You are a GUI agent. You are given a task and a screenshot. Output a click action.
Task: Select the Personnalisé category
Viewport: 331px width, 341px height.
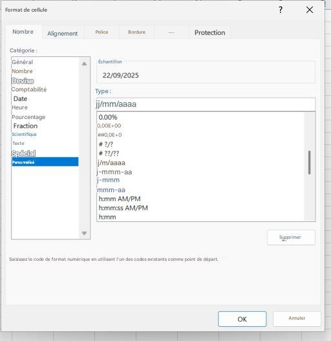point(45,162)
